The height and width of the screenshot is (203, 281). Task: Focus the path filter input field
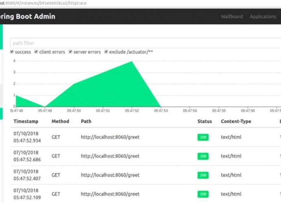(x=143, y=43)
